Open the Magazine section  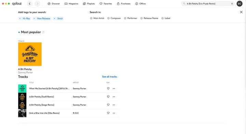pyautogui.click(x=71, y=4)
